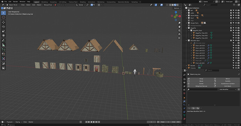Viewport: 241px width, 126px height.
Task: Toggle the Ref collection exclude checkbox
Action: point(231,10)
